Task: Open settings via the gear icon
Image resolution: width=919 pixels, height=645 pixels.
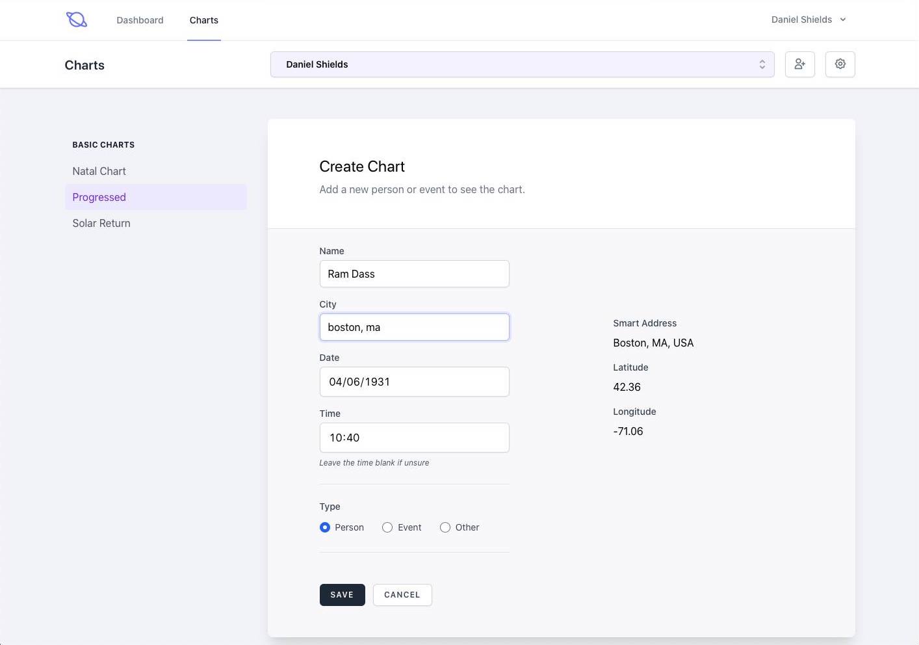Action: coord(840,64)
